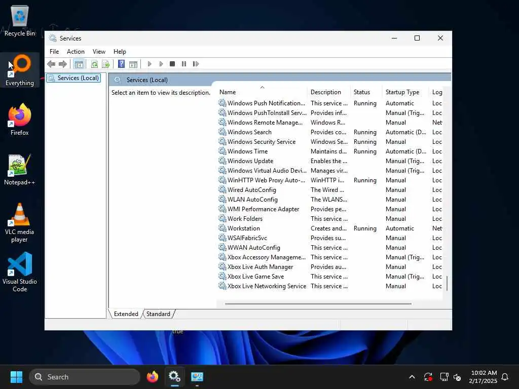Select the Notepad++ desktop shortcut
The image size is (519, 389).
pyautogui.click(x=20, y=169)
